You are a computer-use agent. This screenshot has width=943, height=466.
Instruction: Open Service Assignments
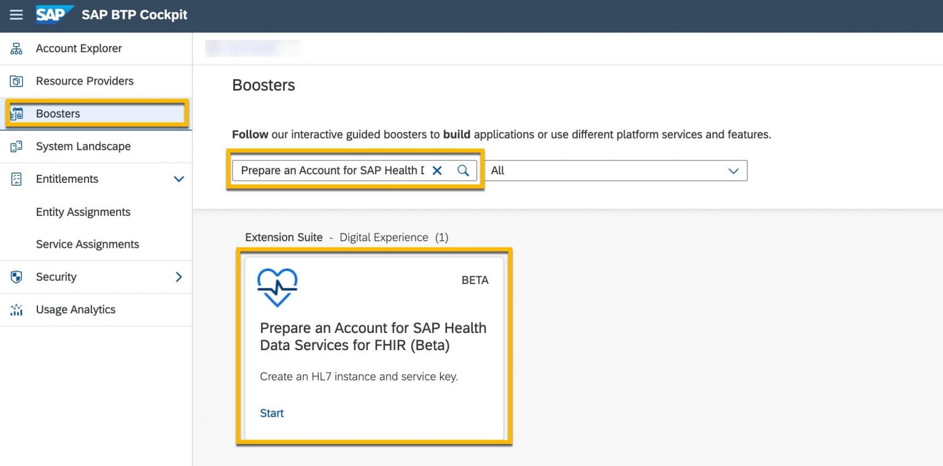[x=87, y=244]
